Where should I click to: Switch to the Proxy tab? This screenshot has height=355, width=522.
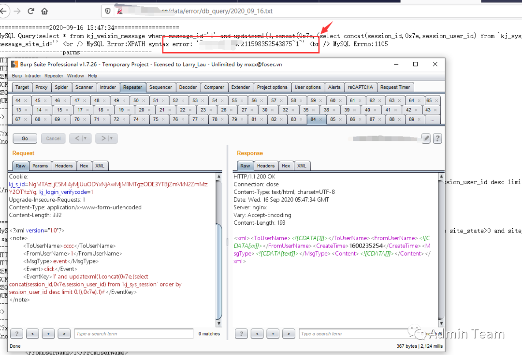point(41,87)
